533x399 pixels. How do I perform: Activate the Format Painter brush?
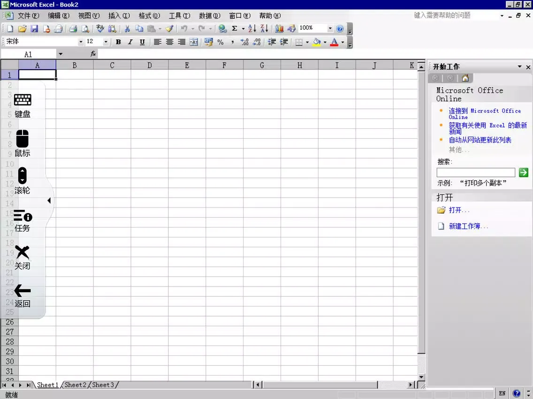[170, 29]
